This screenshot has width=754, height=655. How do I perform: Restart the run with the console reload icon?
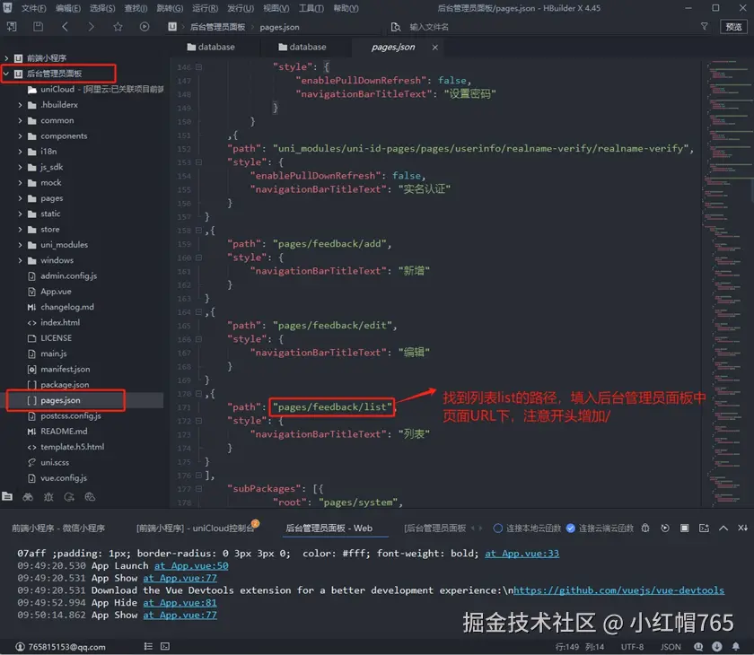click(665, 528)
